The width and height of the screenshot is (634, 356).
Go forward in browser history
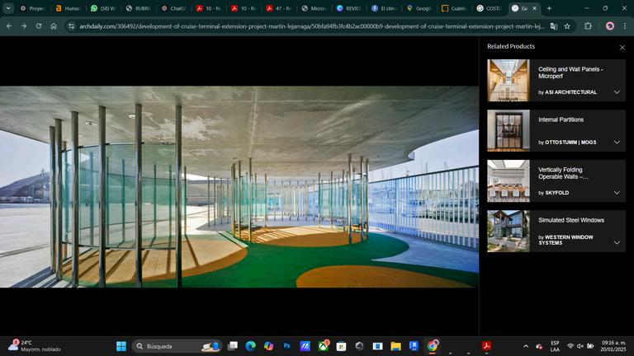tap(24, 26)
